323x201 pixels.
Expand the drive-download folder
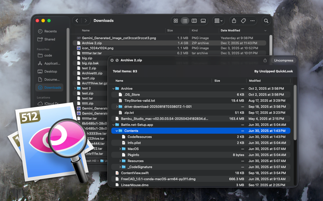click(x=117, y=107)
